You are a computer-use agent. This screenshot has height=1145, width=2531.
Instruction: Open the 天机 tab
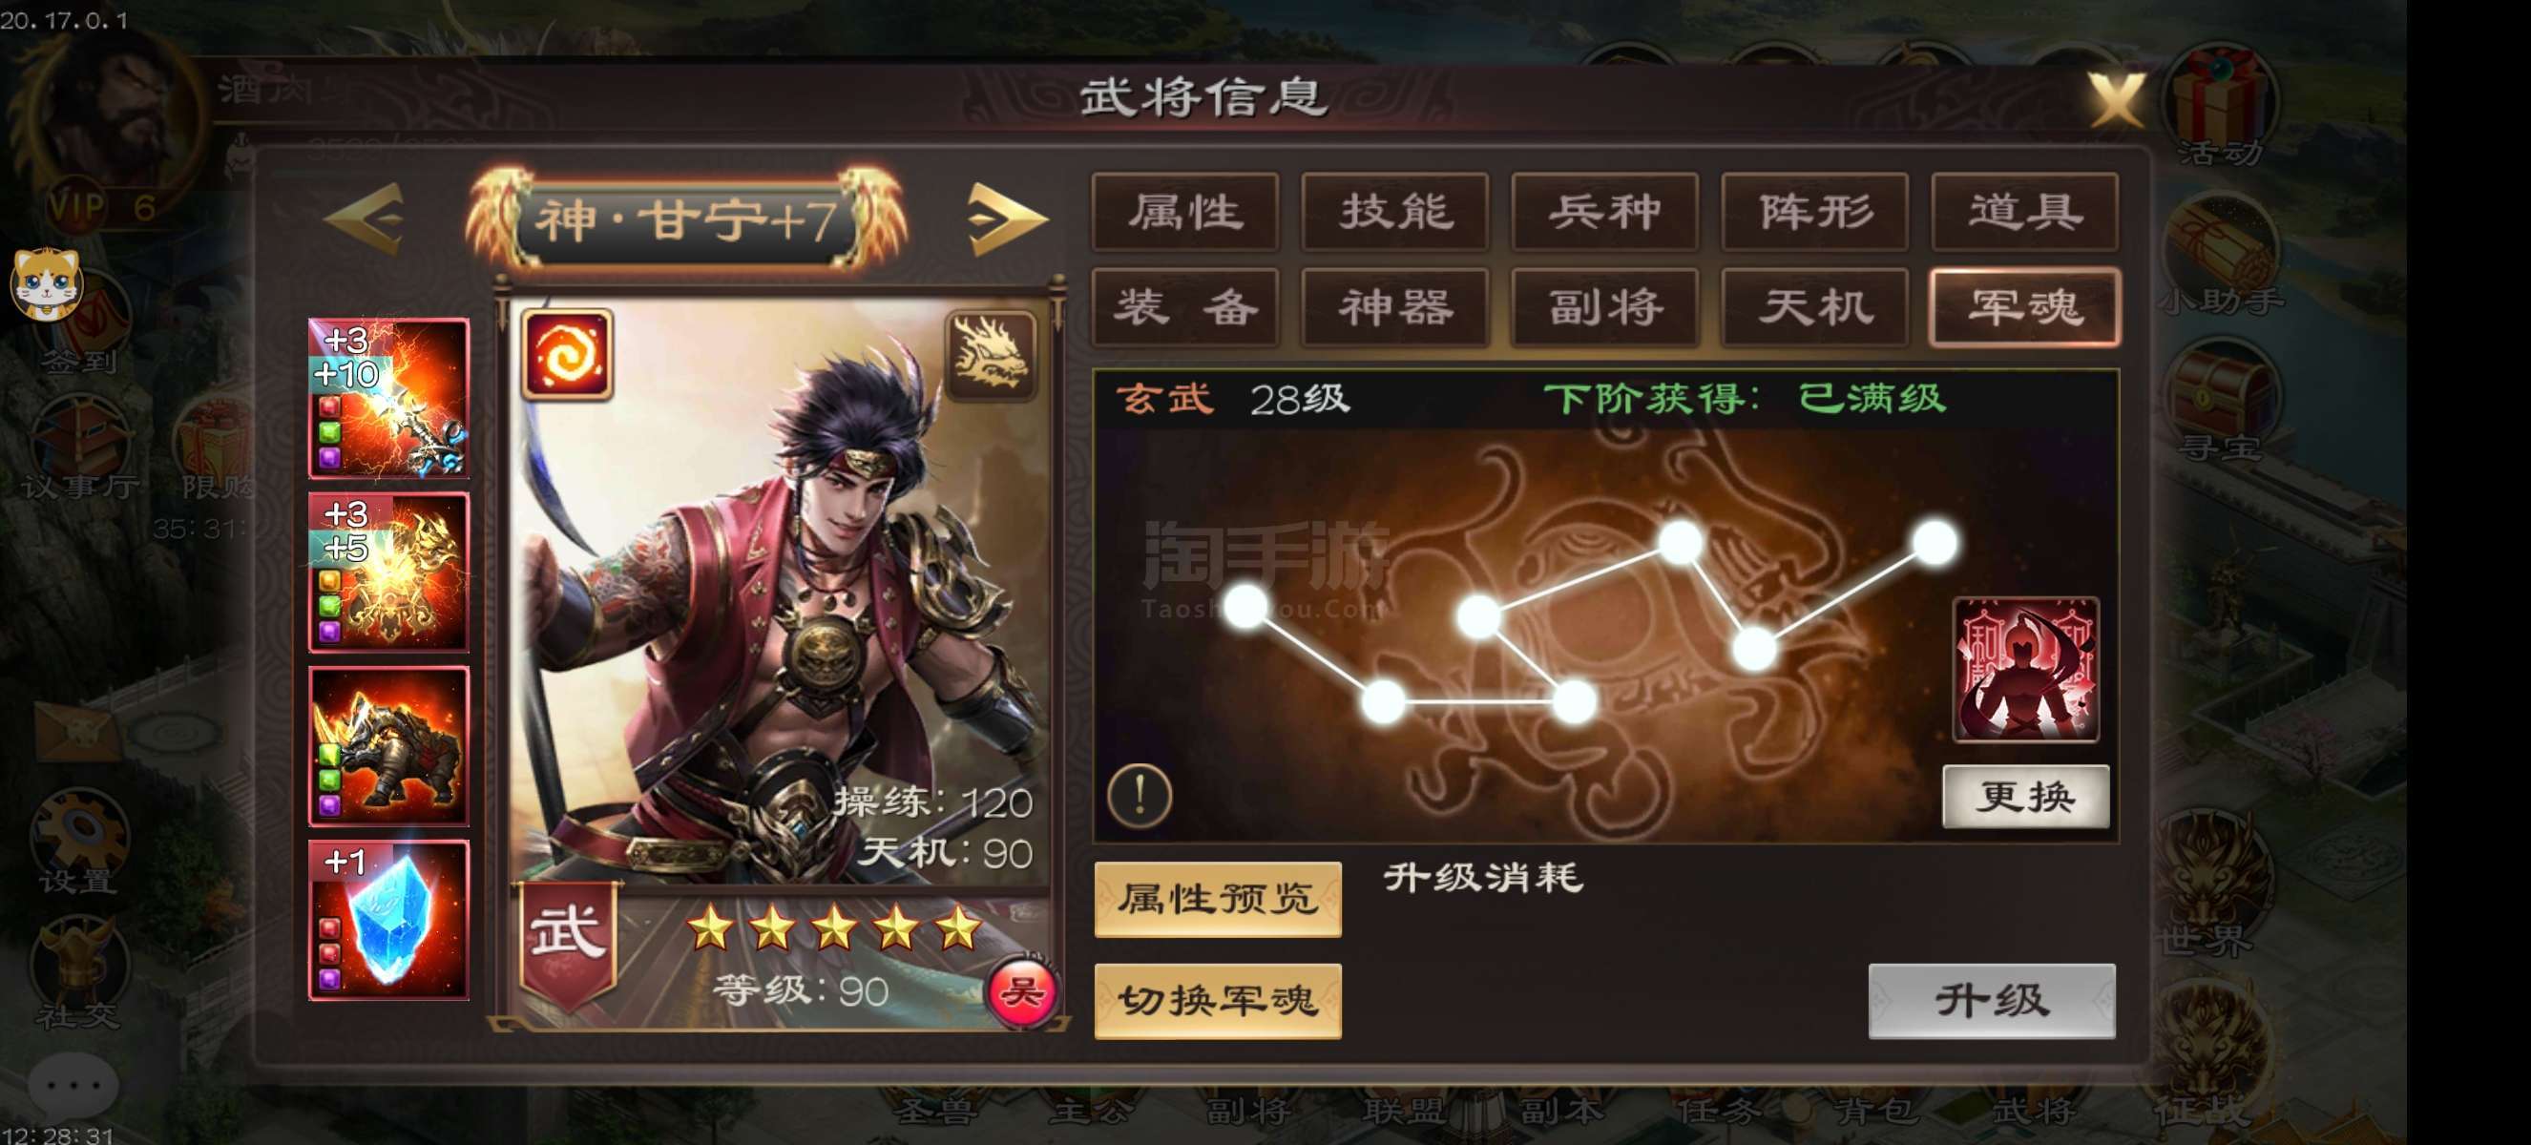coord(1814,307)
